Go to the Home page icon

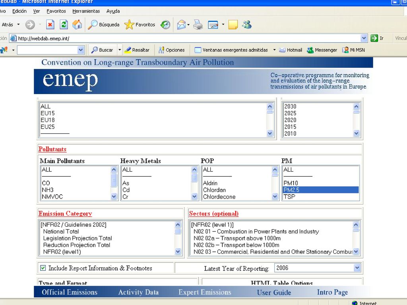pos(77,25)
